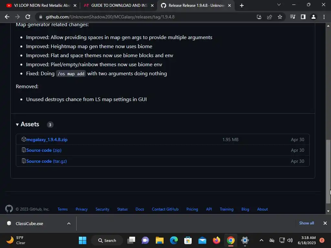The height and width of the screenshot is (248, 331).
Task: Open the Chrome three-dot menu
Action: click(324, 17)
